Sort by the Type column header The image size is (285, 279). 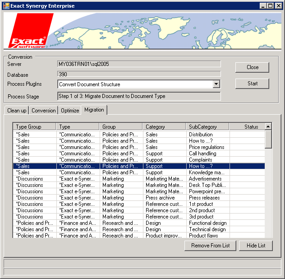coord(78,127)
